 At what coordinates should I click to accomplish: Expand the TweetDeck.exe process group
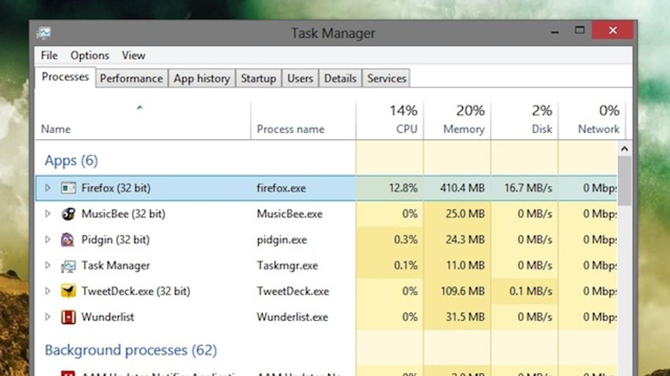[x=47, y=291]
